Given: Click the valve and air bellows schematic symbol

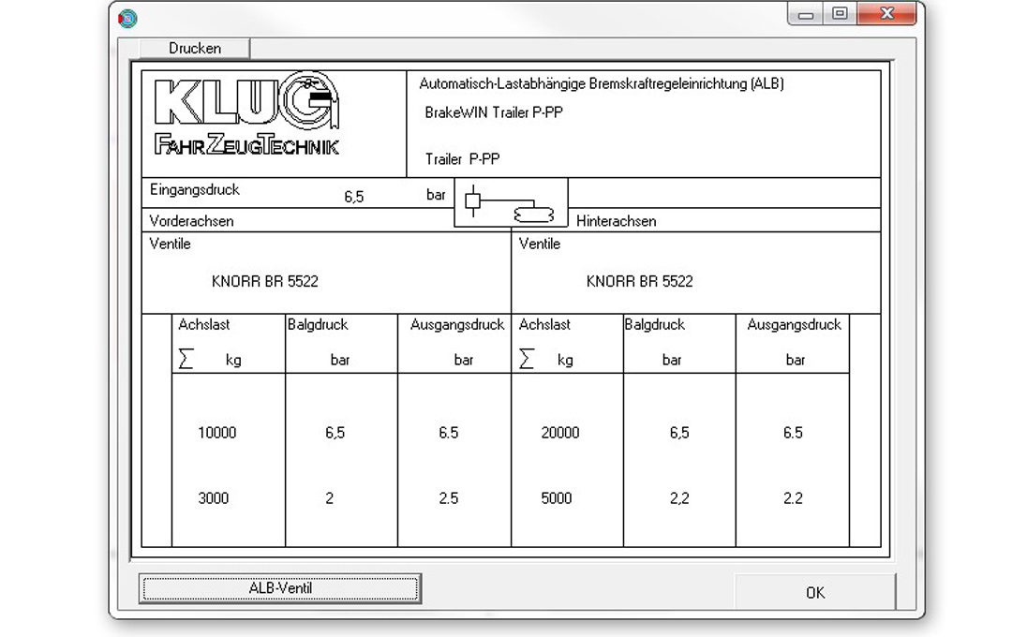Looking at the screenshot, I should click(511, 202).
